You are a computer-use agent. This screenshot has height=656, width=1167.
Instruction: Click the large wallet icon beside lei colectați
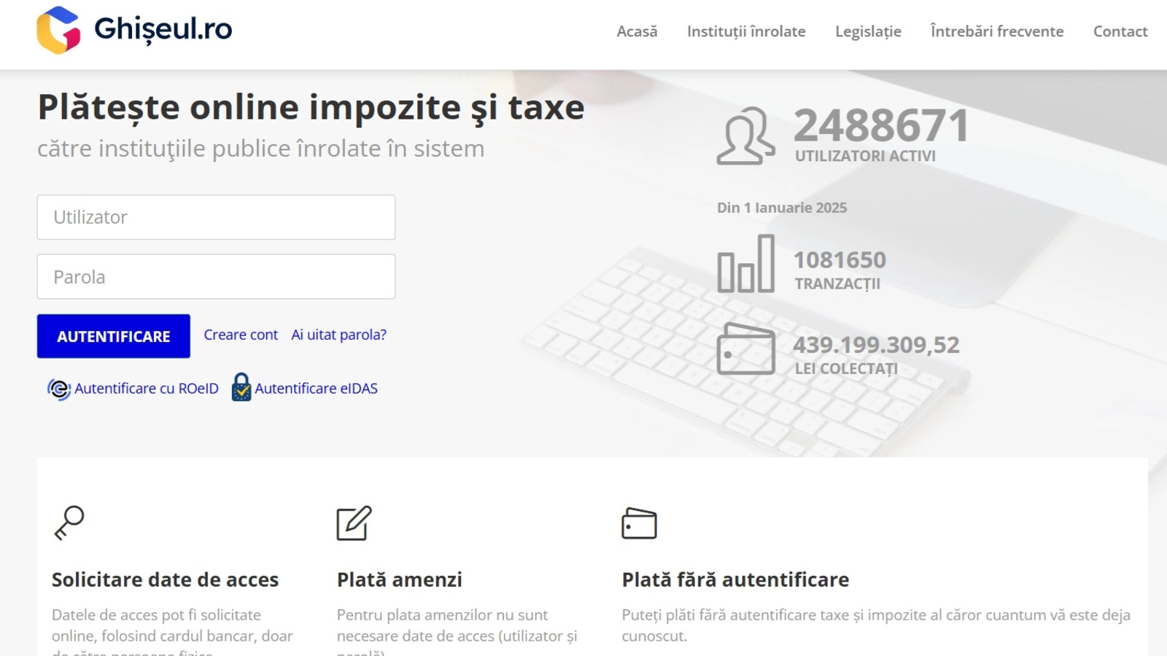coord(745,349)
